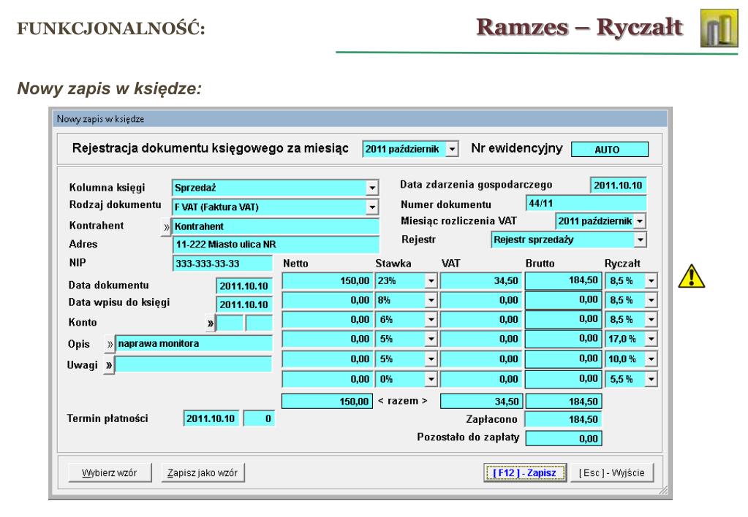Open the 8% Stawka dropdown
This screenshot has width=748, height=517.
coord(431,301)
